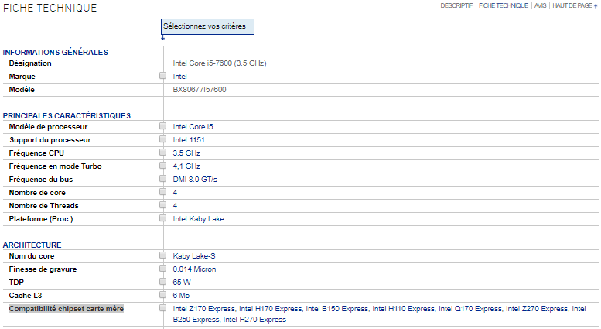Tick the Nombre de core checkbox
The height and width of the screenshot is (329, 601).
(163, 192)
